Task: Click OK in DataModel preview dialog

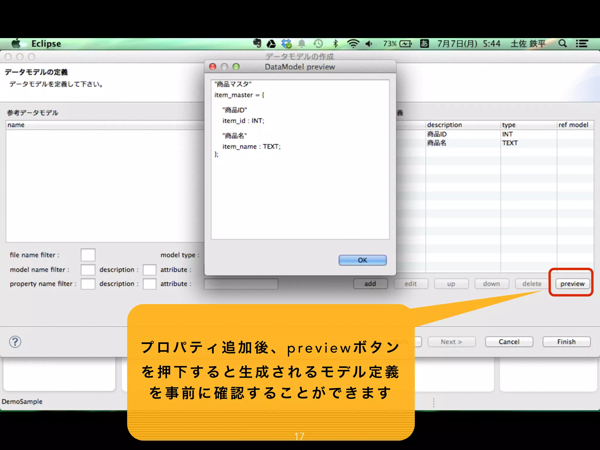Action: 363,260
